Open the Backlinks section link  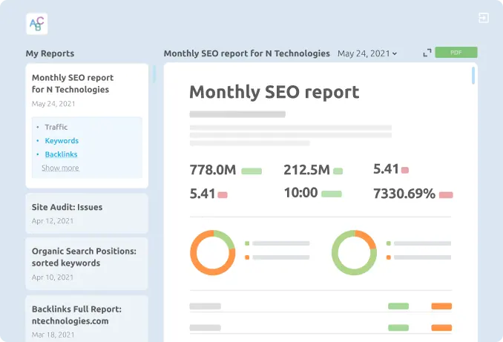tap(61, 154)
